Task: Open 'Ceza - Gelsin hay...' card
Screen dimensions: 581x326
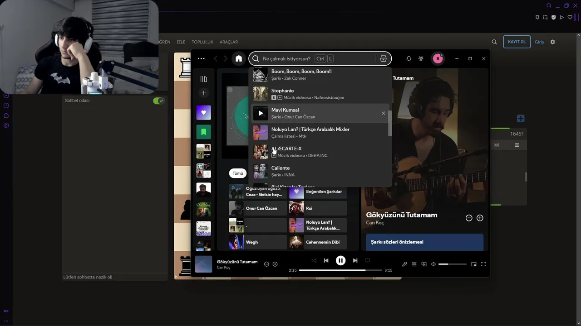Action: click(258, 192)
